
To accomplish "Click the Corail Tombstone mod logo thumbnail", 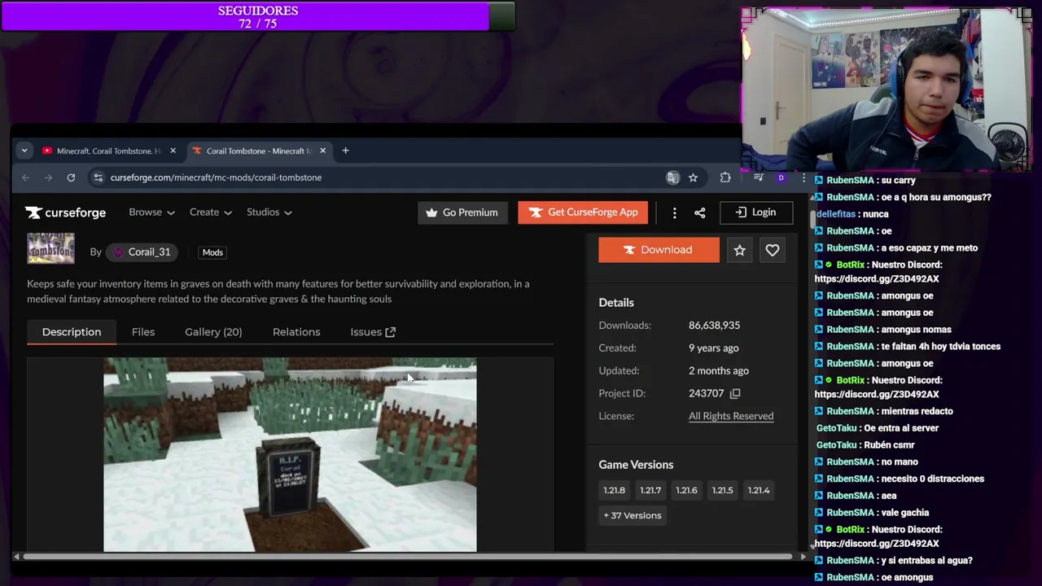I will tap(50, 248).
